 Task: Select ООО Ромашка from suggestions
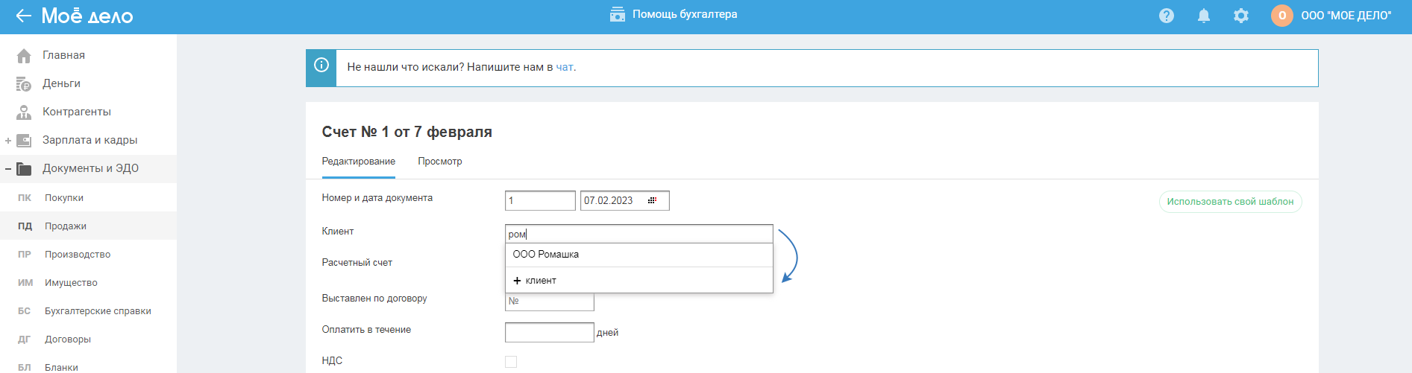pos(546,255)
